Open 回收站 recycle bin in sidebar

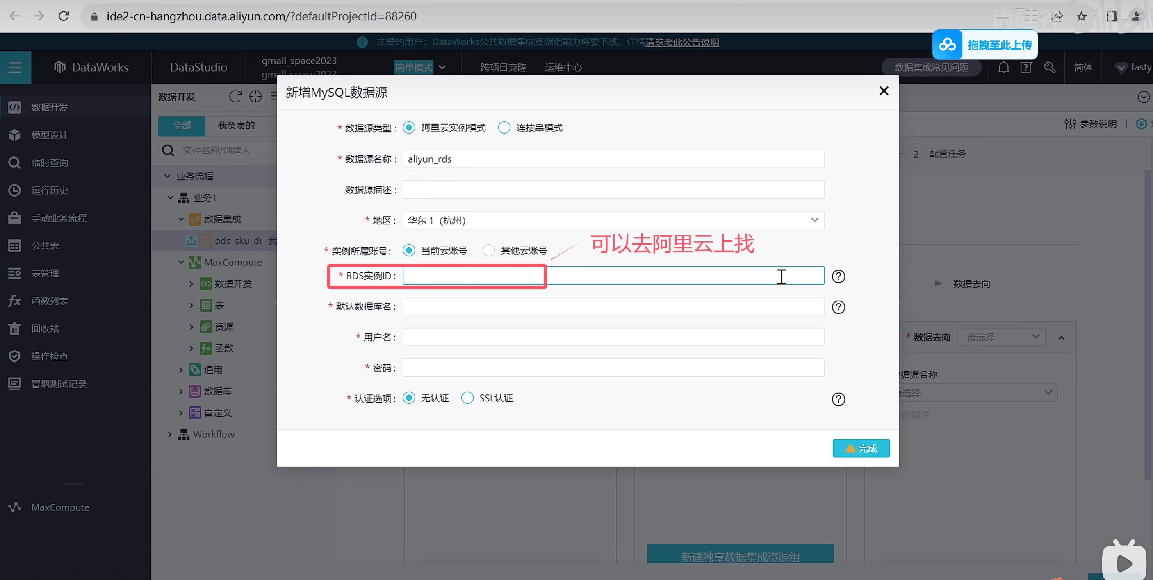click(14, 329)
